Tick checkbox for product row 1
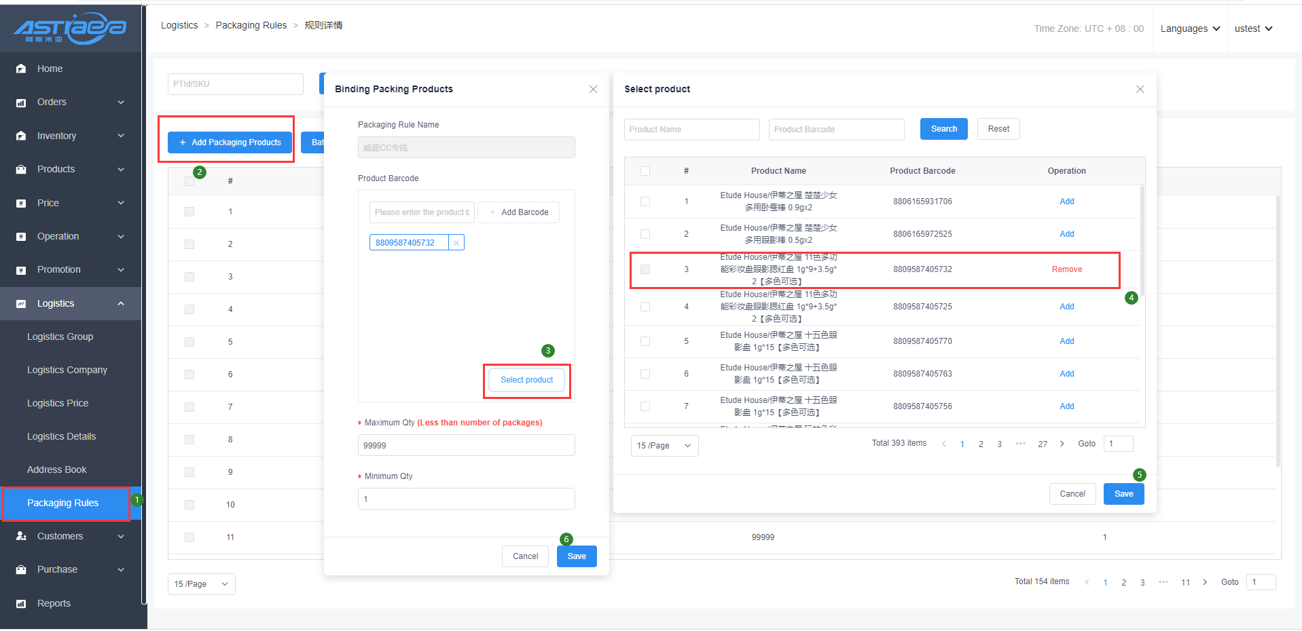Screen dimensions: 1302x631 point(645,202)
